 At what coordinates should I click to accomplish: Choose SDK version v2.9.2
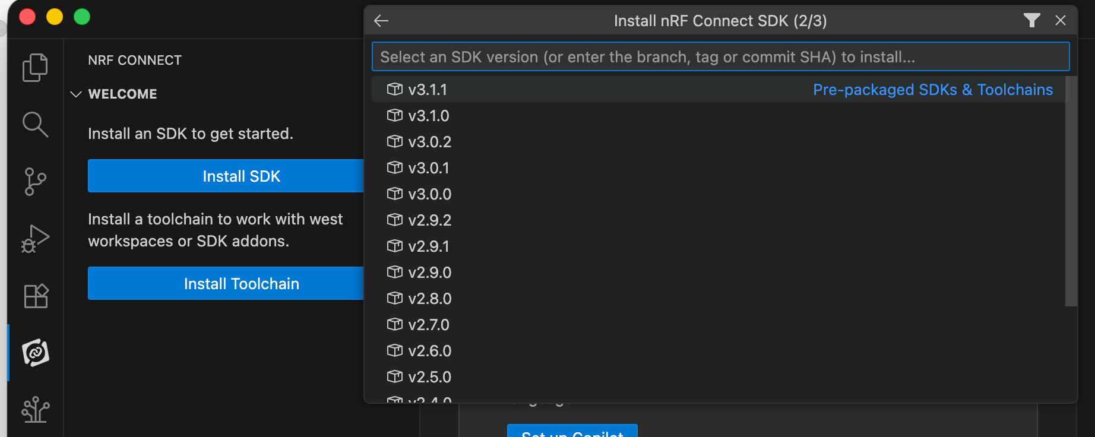click(429, 220)
